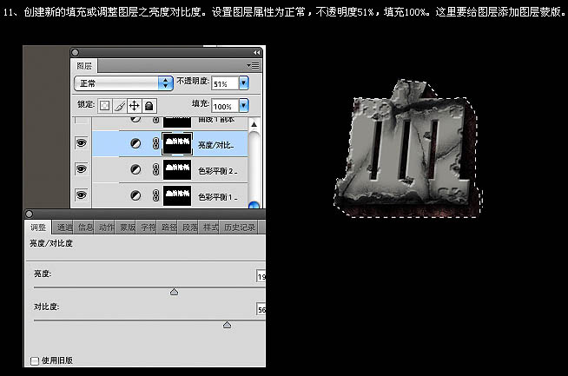Click the lock transparent pixels icon
This screenshot has width=568, height=376.
click(x=105, y=105)
